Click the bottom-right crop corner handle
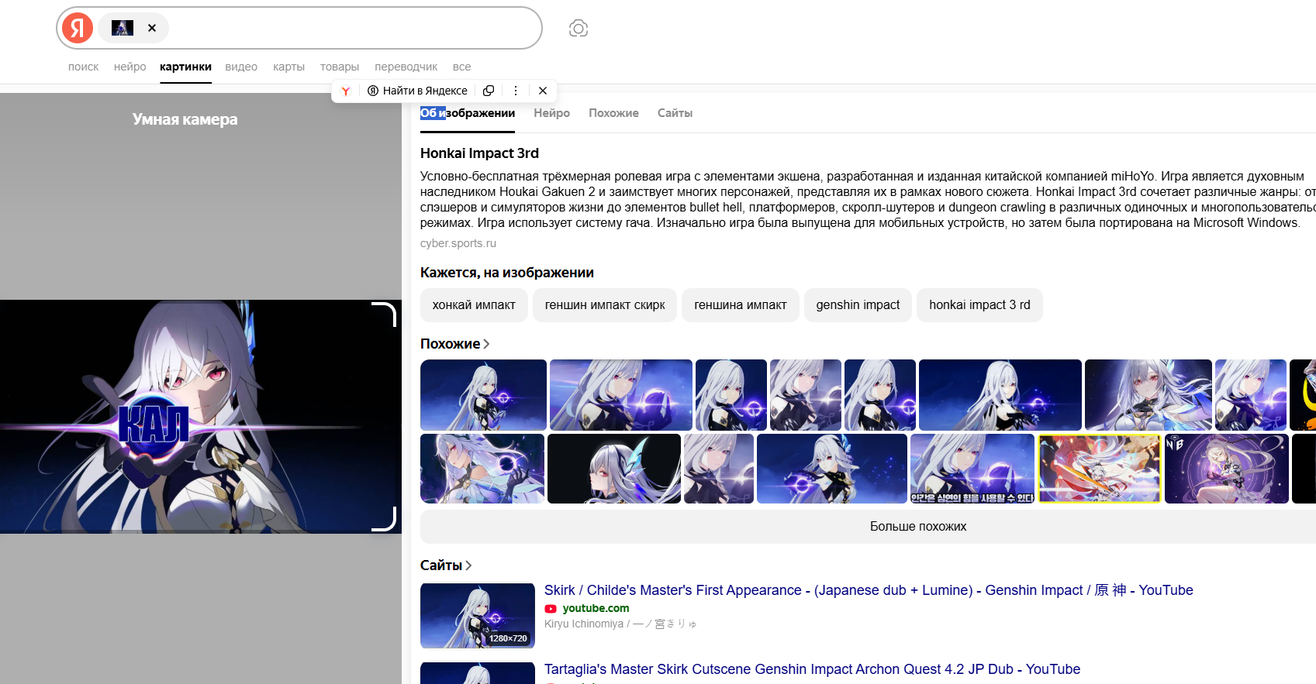This screenshot has width=1316, height=684. 384,519
